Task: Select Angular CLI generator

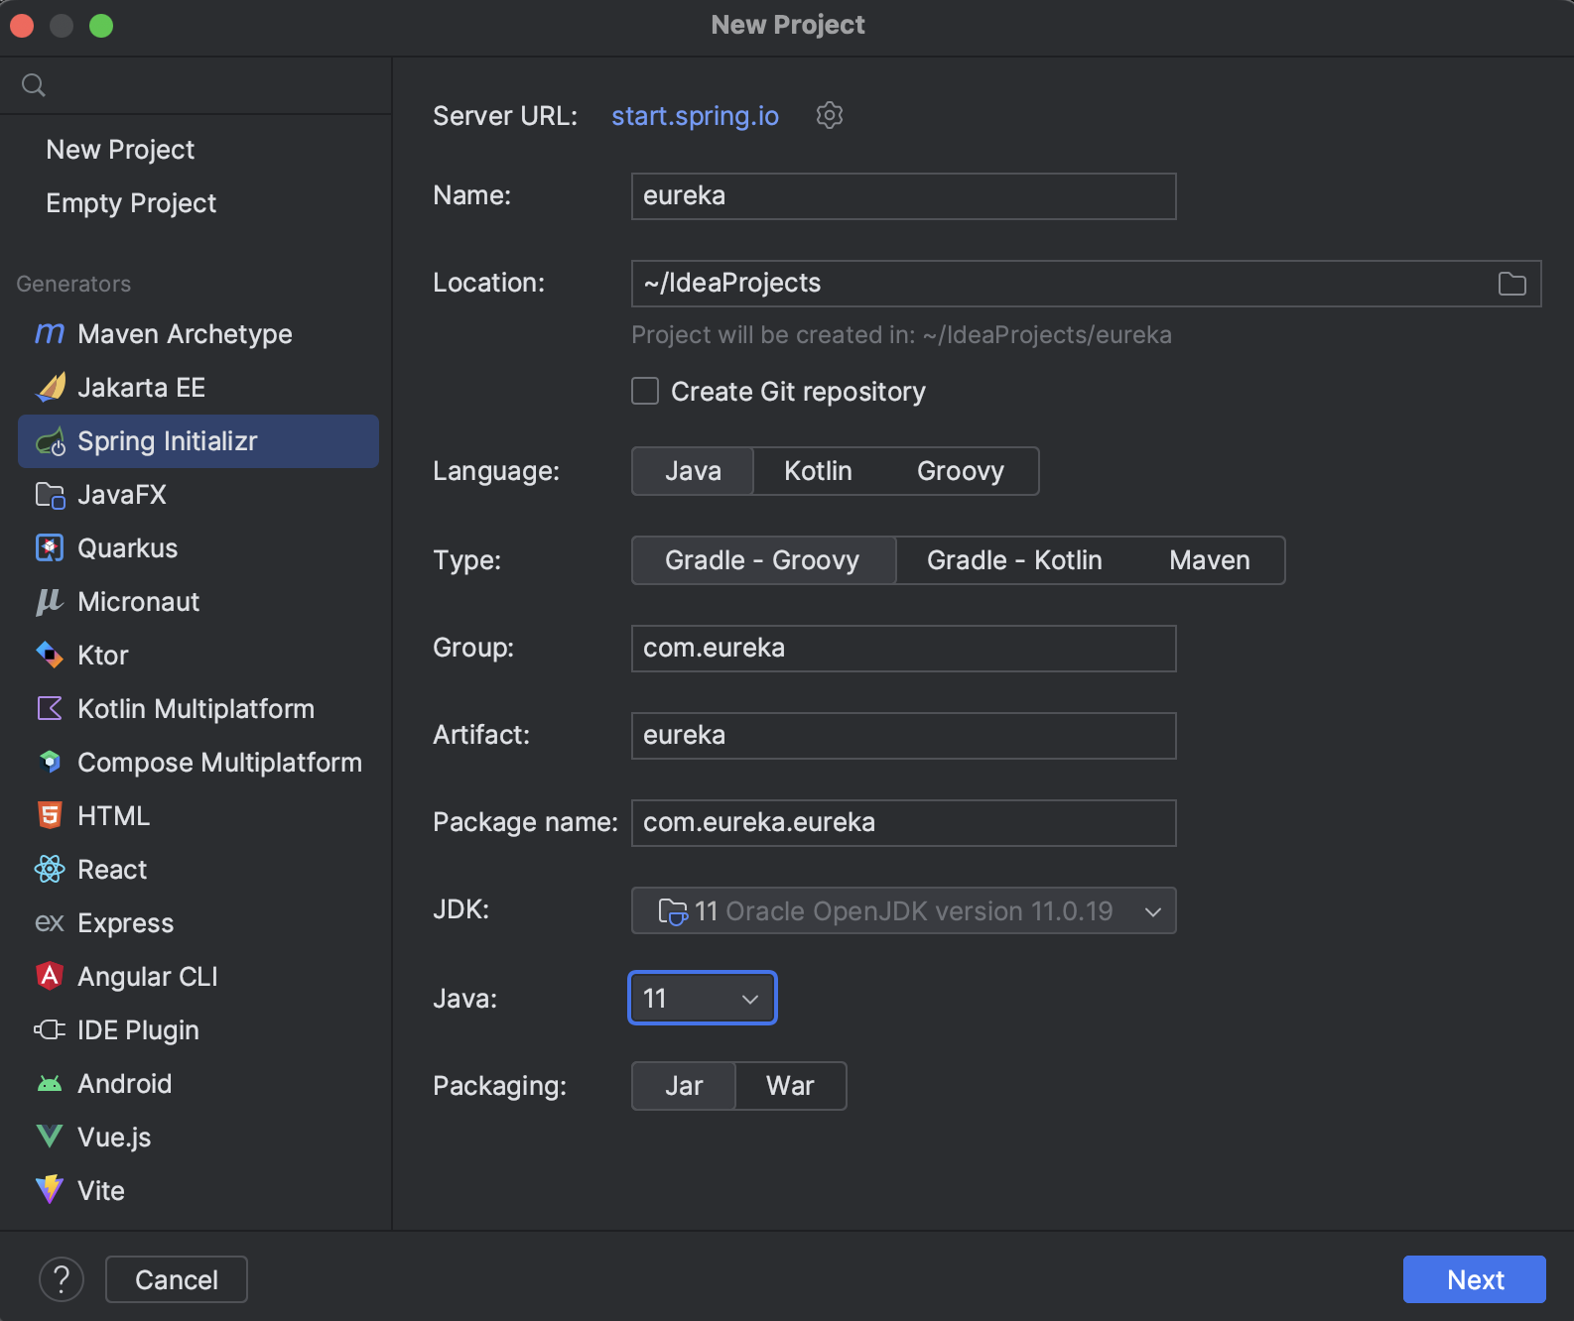Action: (198, 977)
